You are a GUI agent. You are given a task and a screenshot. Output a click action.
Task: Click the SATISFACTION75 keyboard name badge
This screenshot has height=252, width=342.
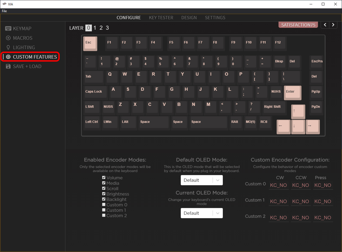coord(298,25)
